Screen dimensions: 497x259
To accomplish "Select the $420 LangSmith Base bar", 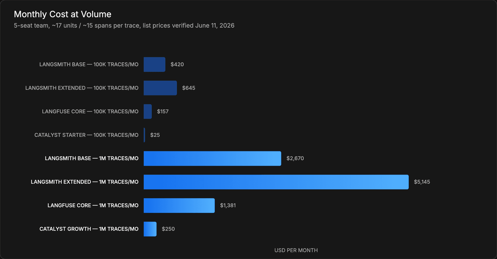I will [154, 64].
